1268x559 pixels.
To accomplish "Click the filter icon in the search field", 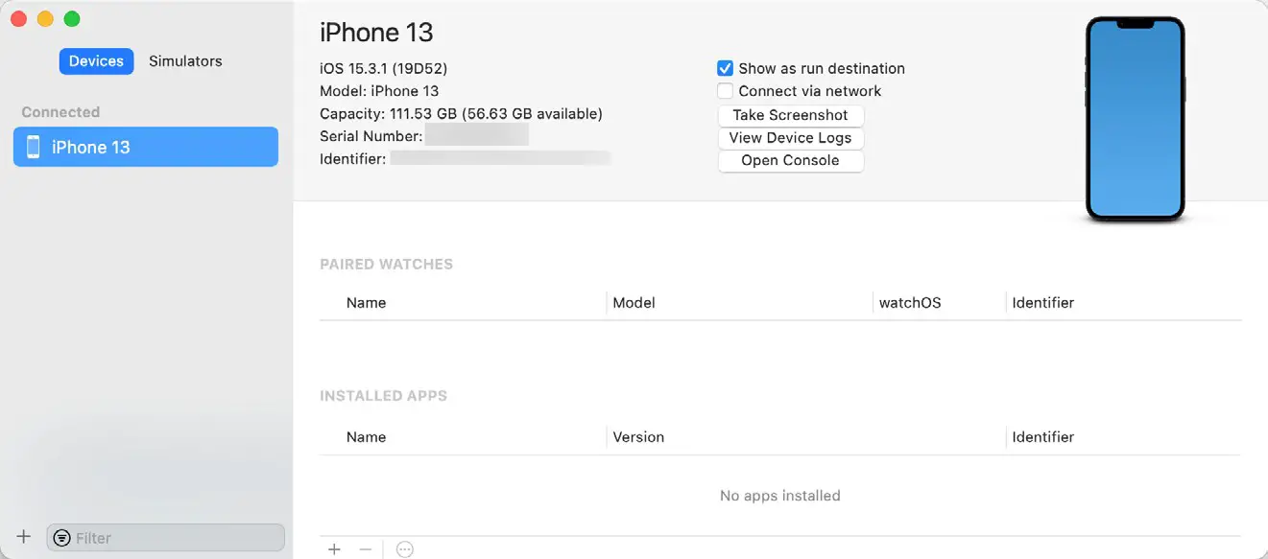I will [x=62, y=538].
